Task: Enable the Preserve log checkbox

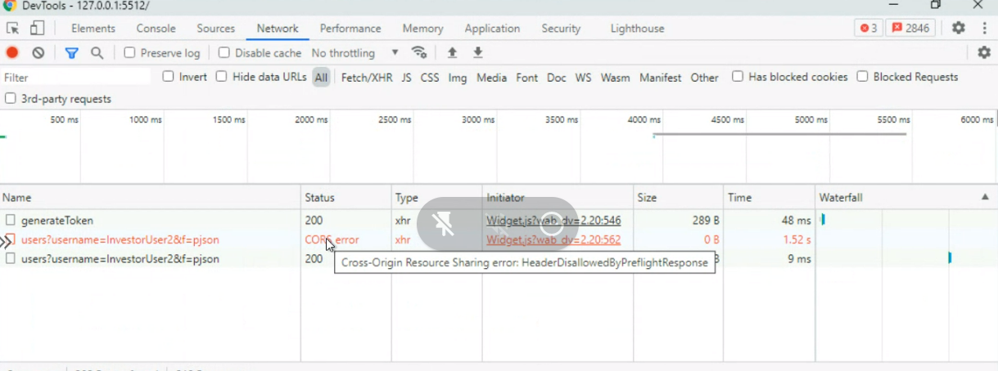Action: pyautogui.click(x=129, y=53)
